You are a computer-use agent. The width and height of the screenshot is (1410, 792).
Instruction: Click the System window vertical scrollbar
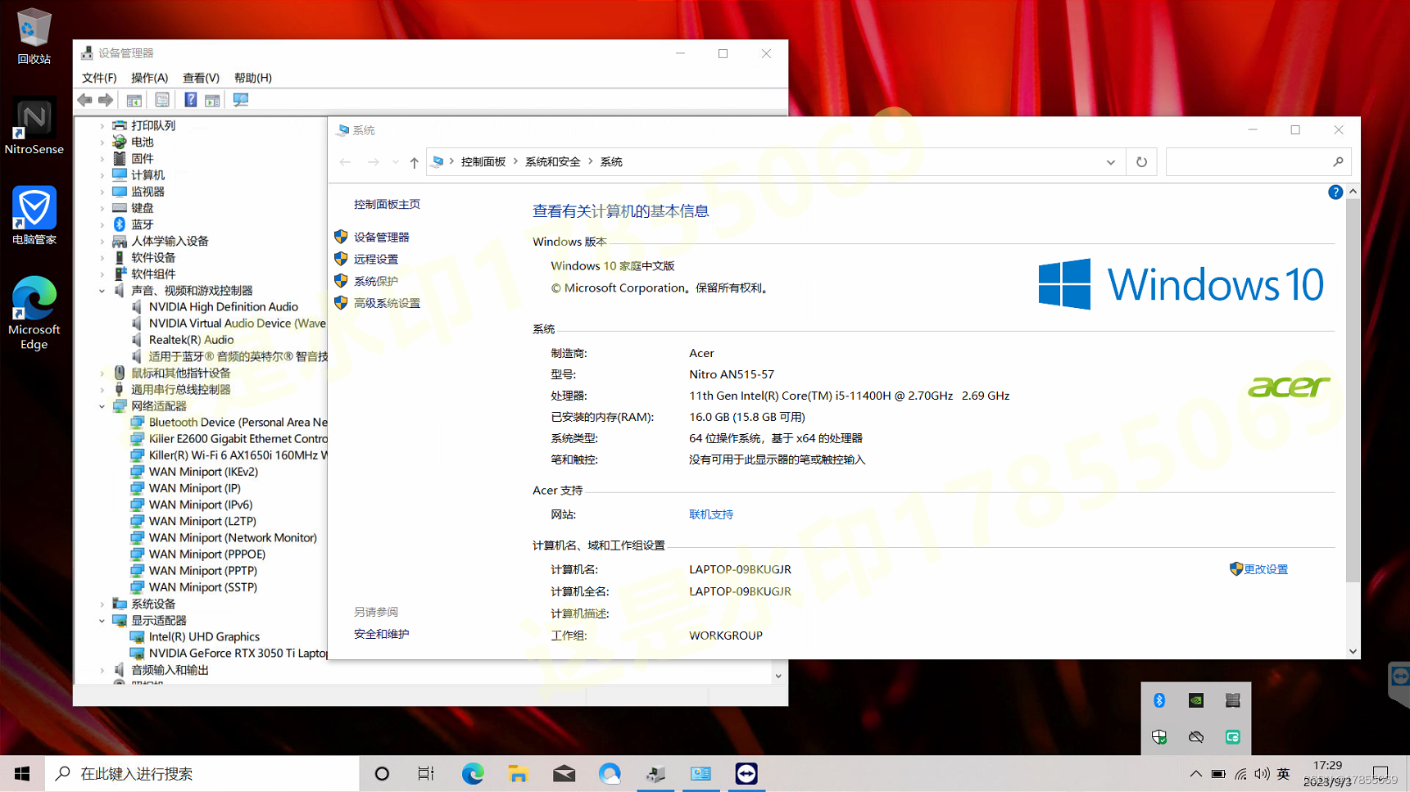1353,391
